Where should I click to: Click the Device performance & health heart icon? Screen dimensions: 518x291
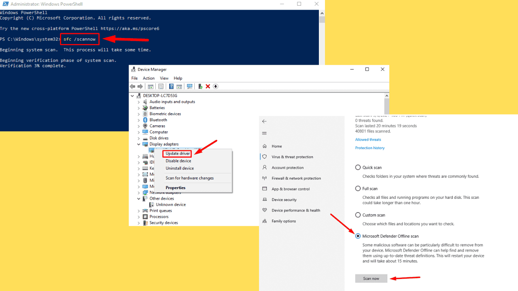265,210
